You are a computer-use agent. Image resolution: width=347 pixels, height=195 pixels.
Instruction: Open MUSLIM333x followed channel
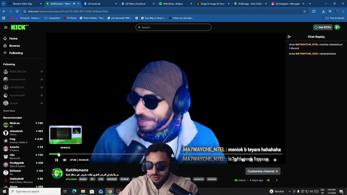click(23, 71)
